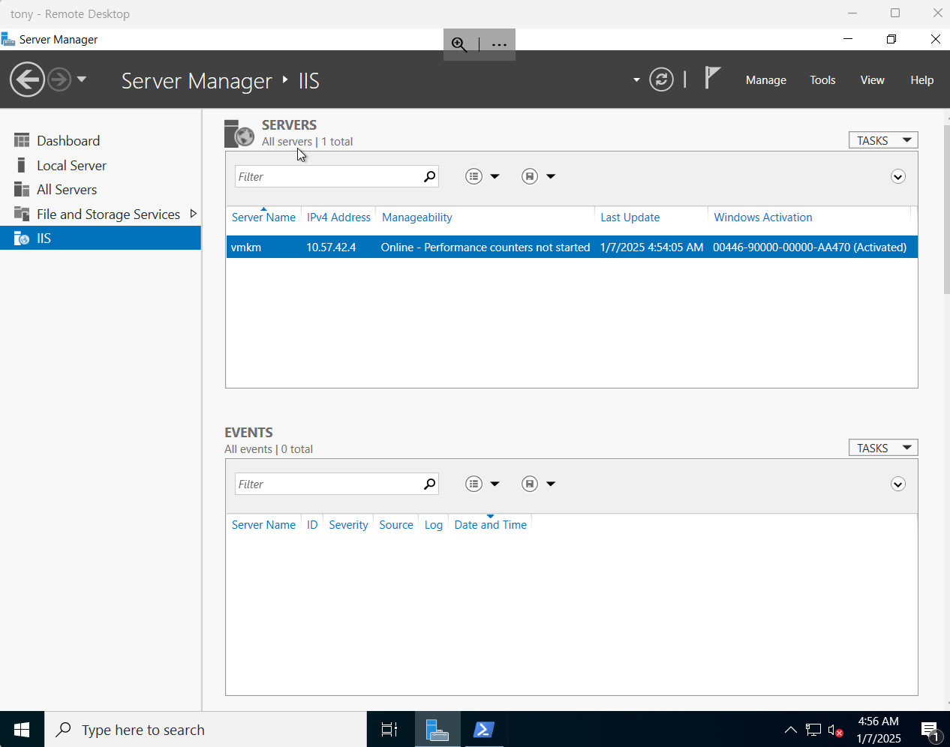
Task: Open PowerShell from the taskbar
Action: point(483,729)
